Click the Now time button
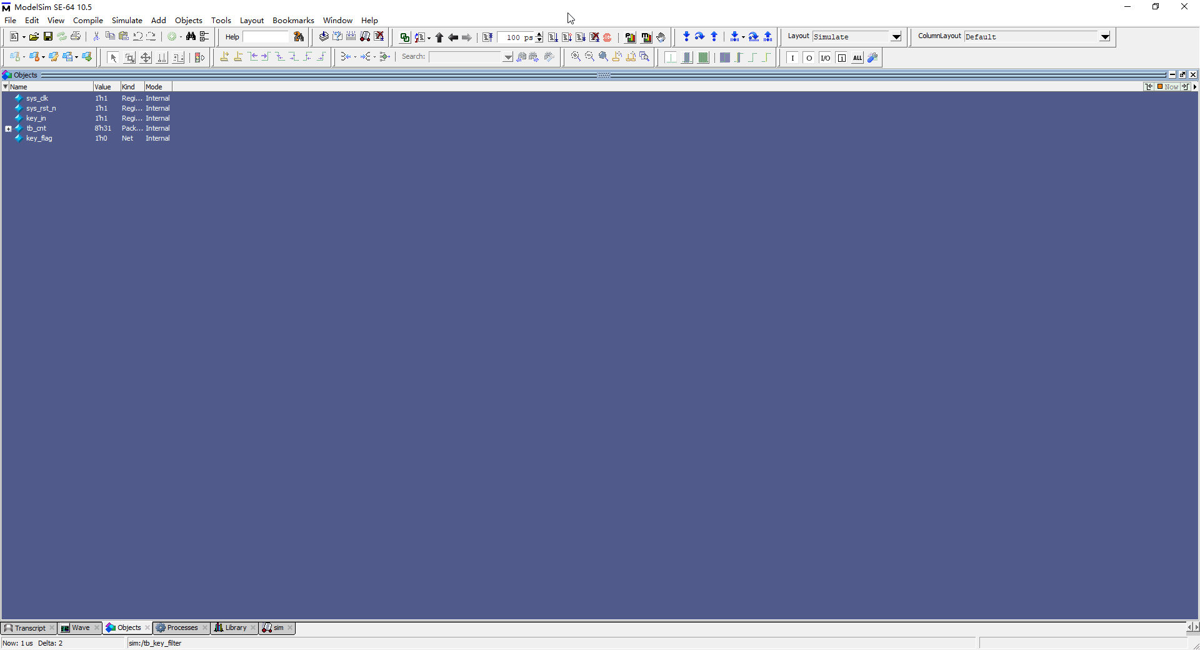This screenshot has height=650, width=1200. point(1167,87)
